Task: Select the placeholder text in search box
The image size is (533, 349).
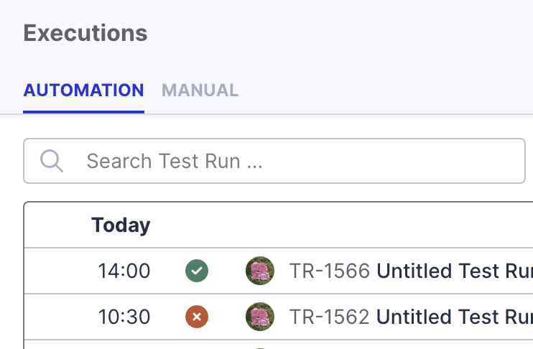Action: 175,160
